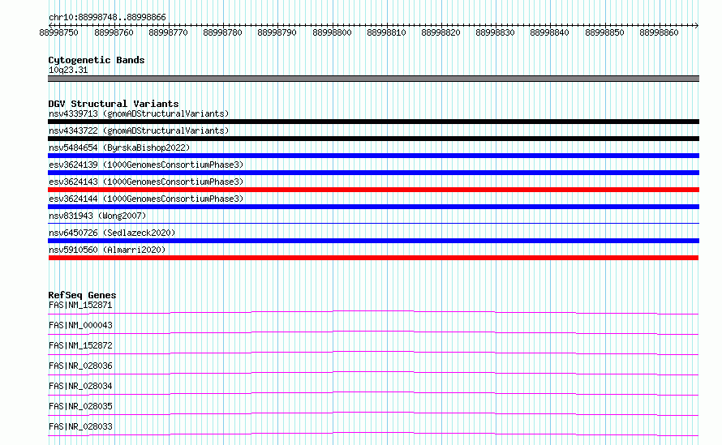
Task: Click the 88998750 ruler position label
Action: [x=59, y=32]
